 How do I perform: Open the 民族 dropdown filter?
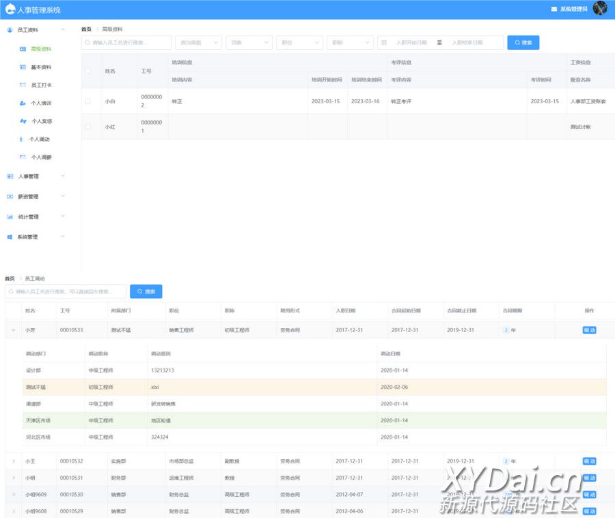249,42
